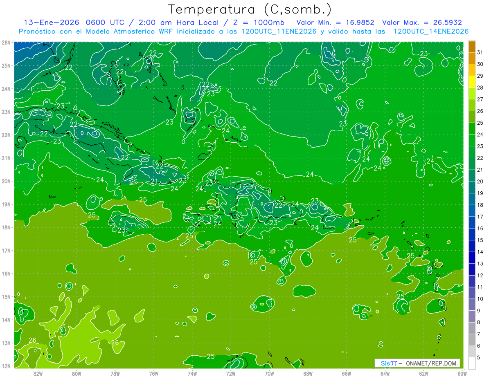Click colorbar value label "30"

pos(480,65)
